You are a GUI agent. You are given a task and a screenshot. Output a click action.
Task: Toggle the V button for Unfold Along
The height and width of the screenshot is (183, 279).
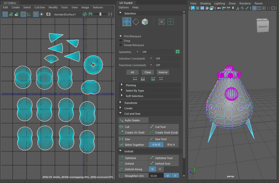[x=160, y=169]
